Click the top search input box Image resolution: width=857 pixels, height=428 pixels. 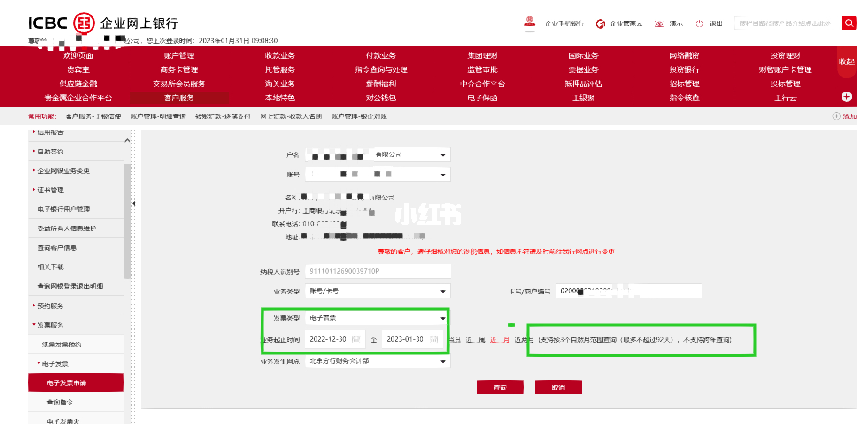[788, 23]
